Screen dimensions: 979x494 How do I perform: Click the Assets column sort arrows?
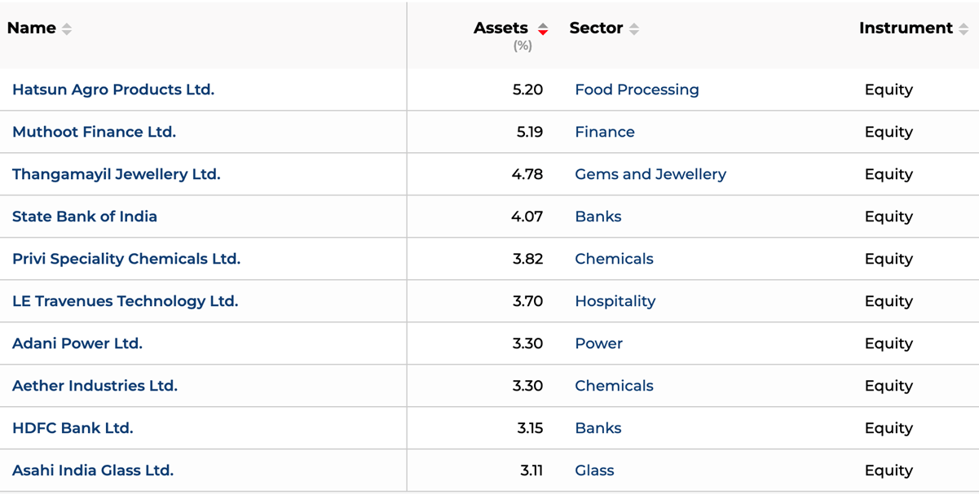pos(543,29)
